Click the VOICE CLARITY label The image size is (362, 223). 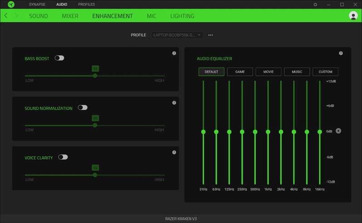pyautogui.click(x=39, y=158)
